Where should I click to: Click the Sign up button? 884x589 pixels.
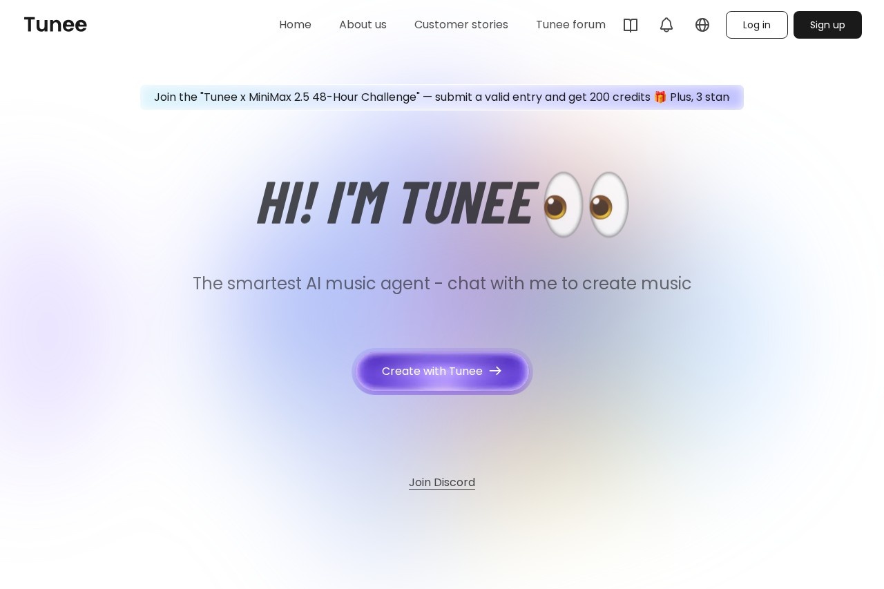tap(827, 25)
